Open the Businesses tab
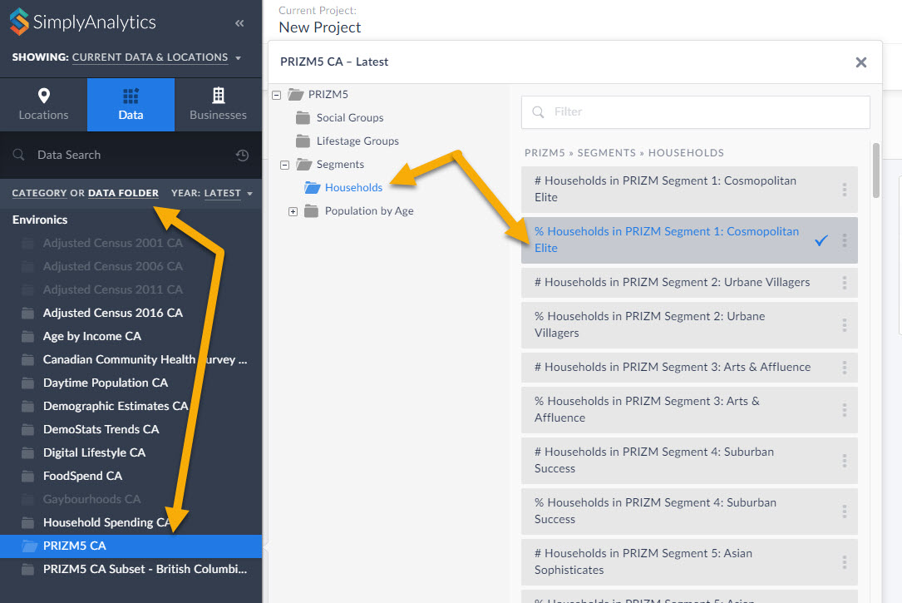Image resolution: width=902 pixels, height=603 pixels. (x=218, y=105)
